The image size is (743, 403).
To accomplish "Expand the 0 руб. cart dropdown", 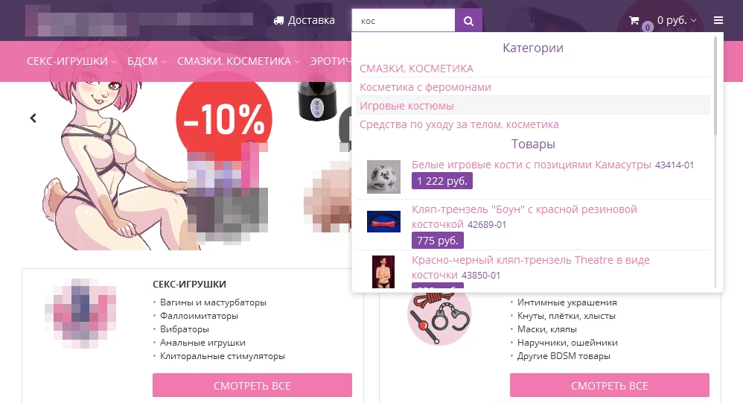I will coord(676,20).
